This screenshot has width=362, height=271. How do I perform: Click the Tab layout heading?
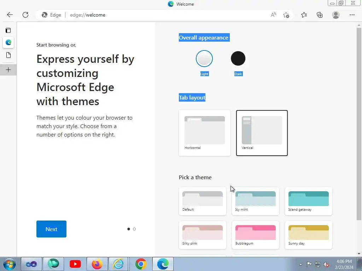(192, 97)
